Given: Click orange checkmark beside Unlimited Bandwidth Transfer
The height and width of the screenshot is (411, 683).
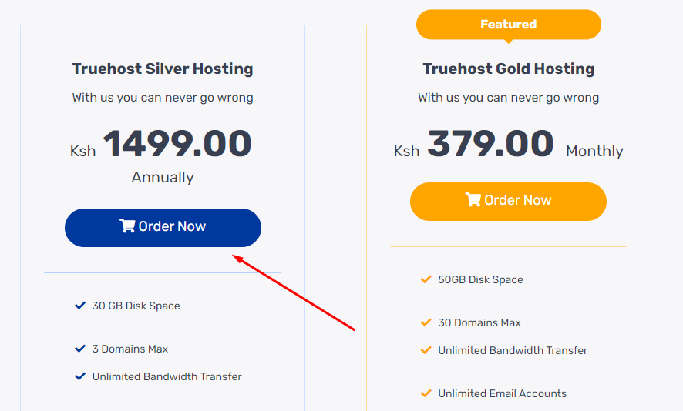Looking at the screenshot, I should (x=426, y=350).
